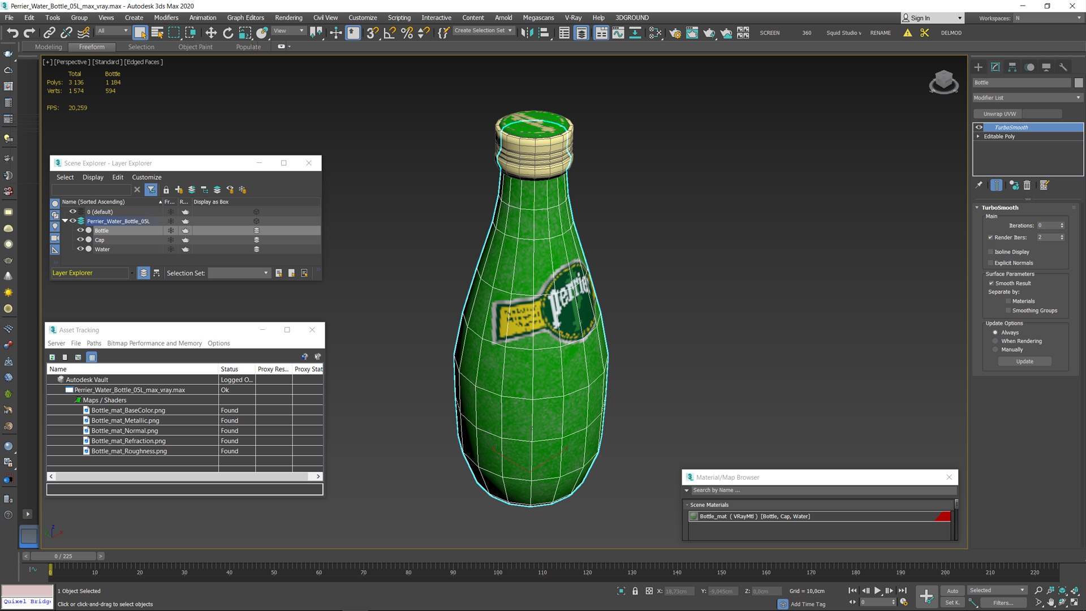This screenshot has height=611, width=1086.
Task: Open the Hierarchy command panel
Action: click(1012, 67)
